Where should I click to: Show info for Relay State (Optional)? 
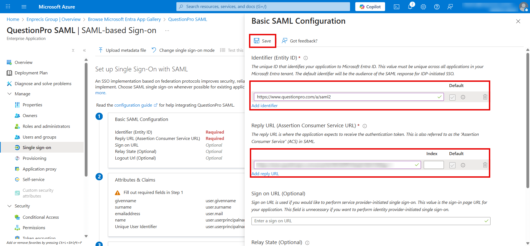coord(307,243)
